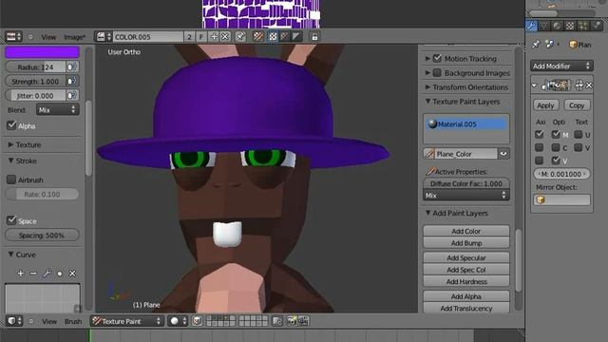
Task: Toggle the Motion Tracking checkbox
Action: click(437, 59)
